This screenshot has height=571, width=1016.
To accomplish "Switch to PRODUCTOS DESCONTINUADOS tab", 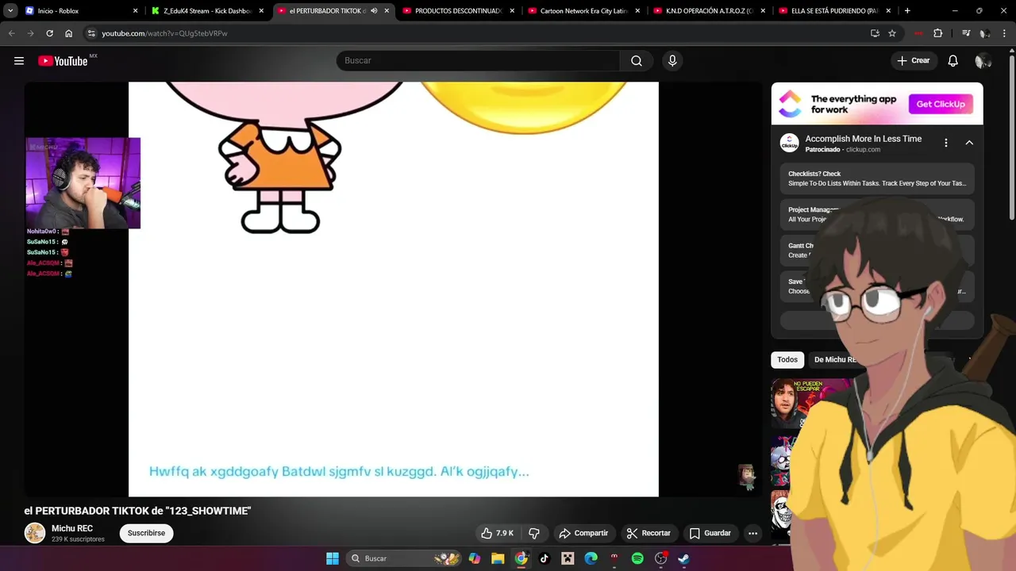I will (x=457, y=11).
